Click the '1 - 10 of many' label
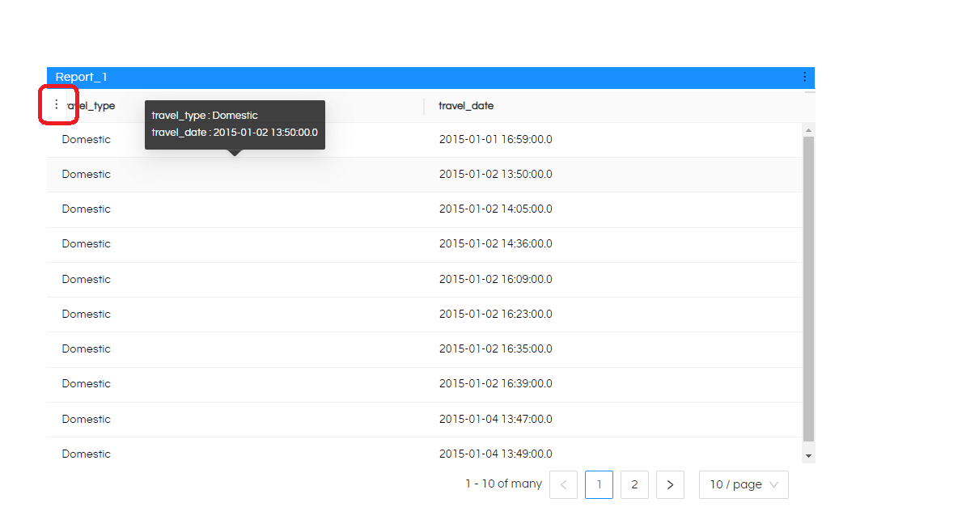Image resolution: width=966 pixels, height=528 pixels. 503,484
